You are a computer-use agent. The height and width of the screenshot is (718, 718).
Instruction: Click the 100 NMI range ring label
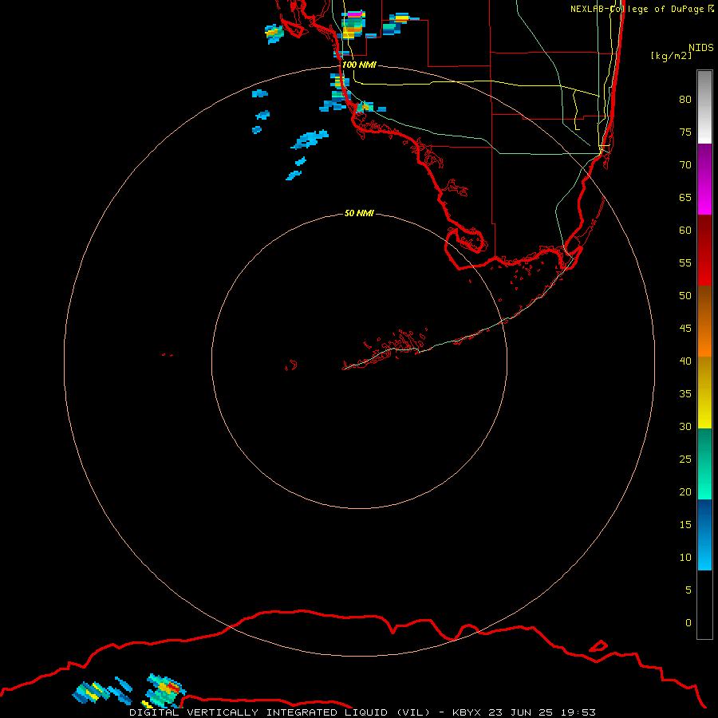[359, 65]
